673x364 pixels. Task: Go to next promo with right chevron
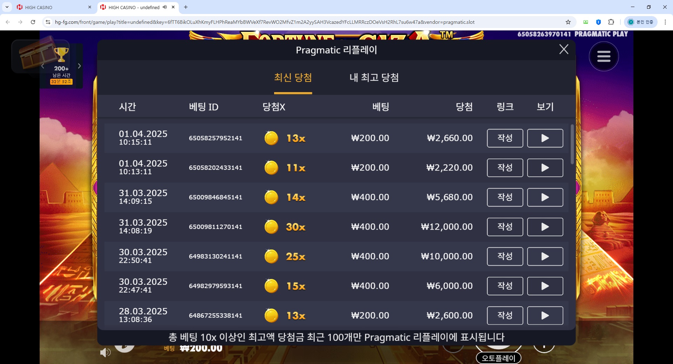80,66
